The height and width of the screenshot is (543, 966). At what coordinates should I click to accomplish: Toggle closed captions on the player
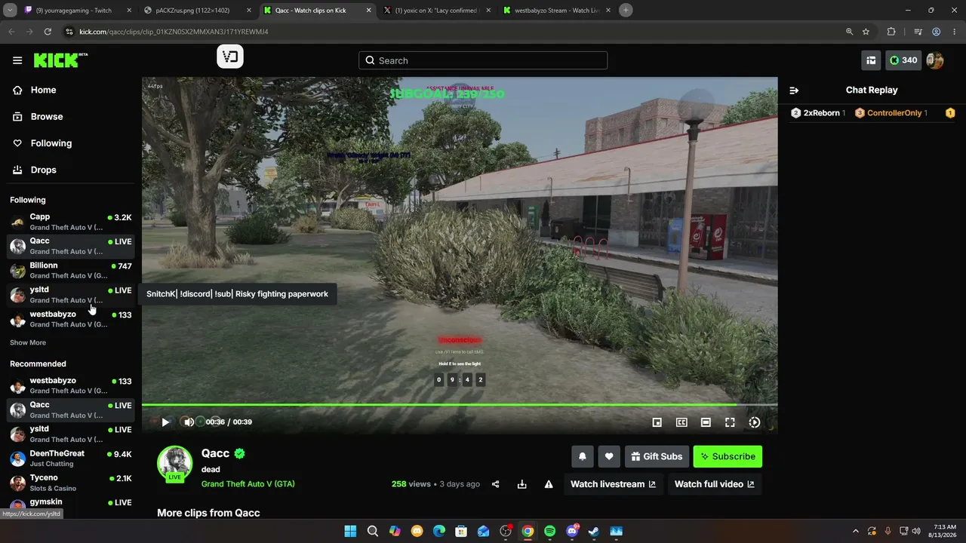coord(681,422)
